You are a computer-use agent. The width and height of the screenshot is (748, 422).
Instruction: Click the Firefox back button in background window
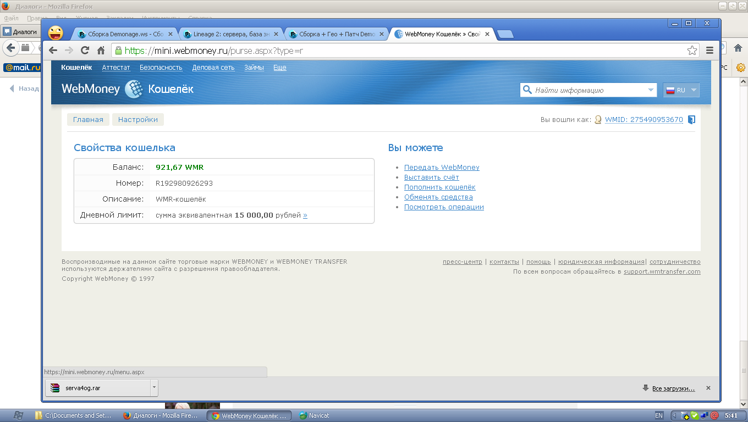click(x=11, y=48)
